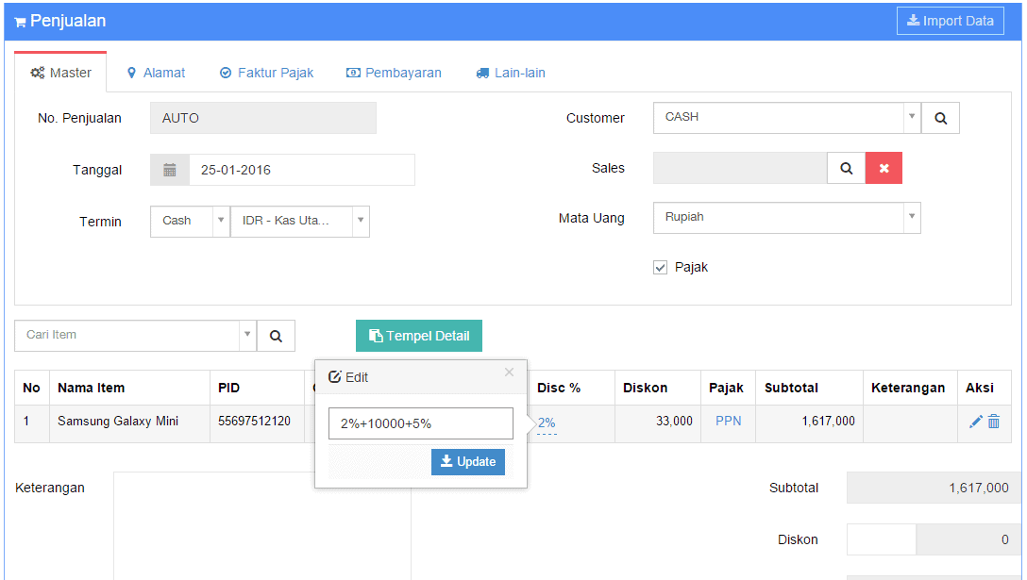Click the Cari Item search icon

click(x=276, y=336)
